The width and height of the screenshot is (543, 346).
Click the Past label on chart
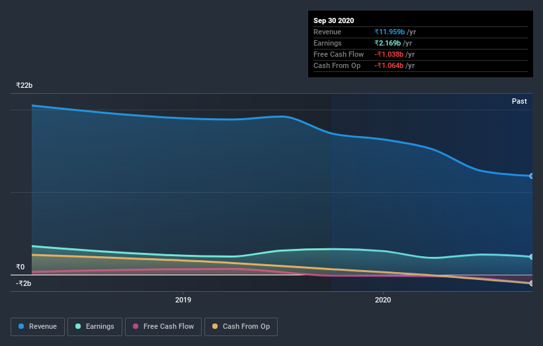coord(519,101)
